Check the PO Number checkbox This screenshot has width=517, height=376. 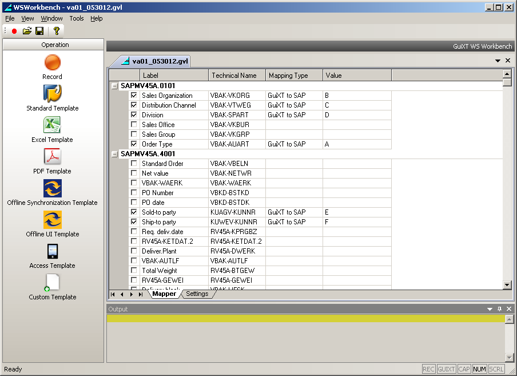134,192
